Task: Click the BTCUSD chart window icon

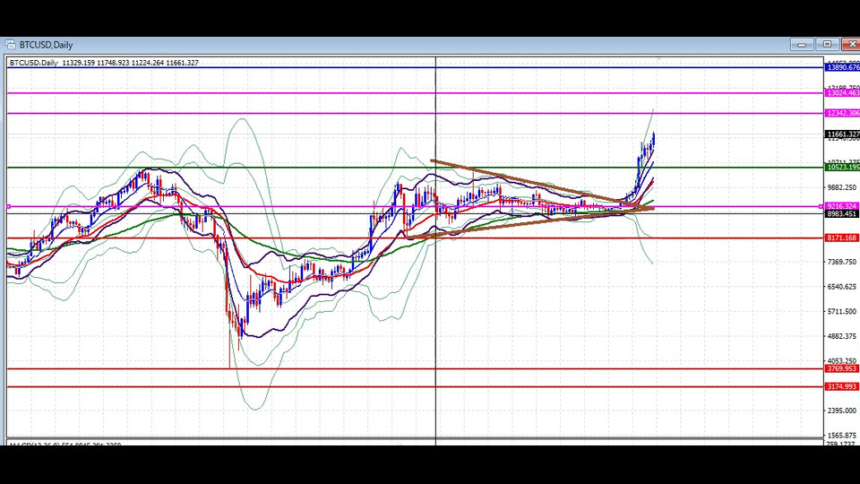Action: click(10, 45)
